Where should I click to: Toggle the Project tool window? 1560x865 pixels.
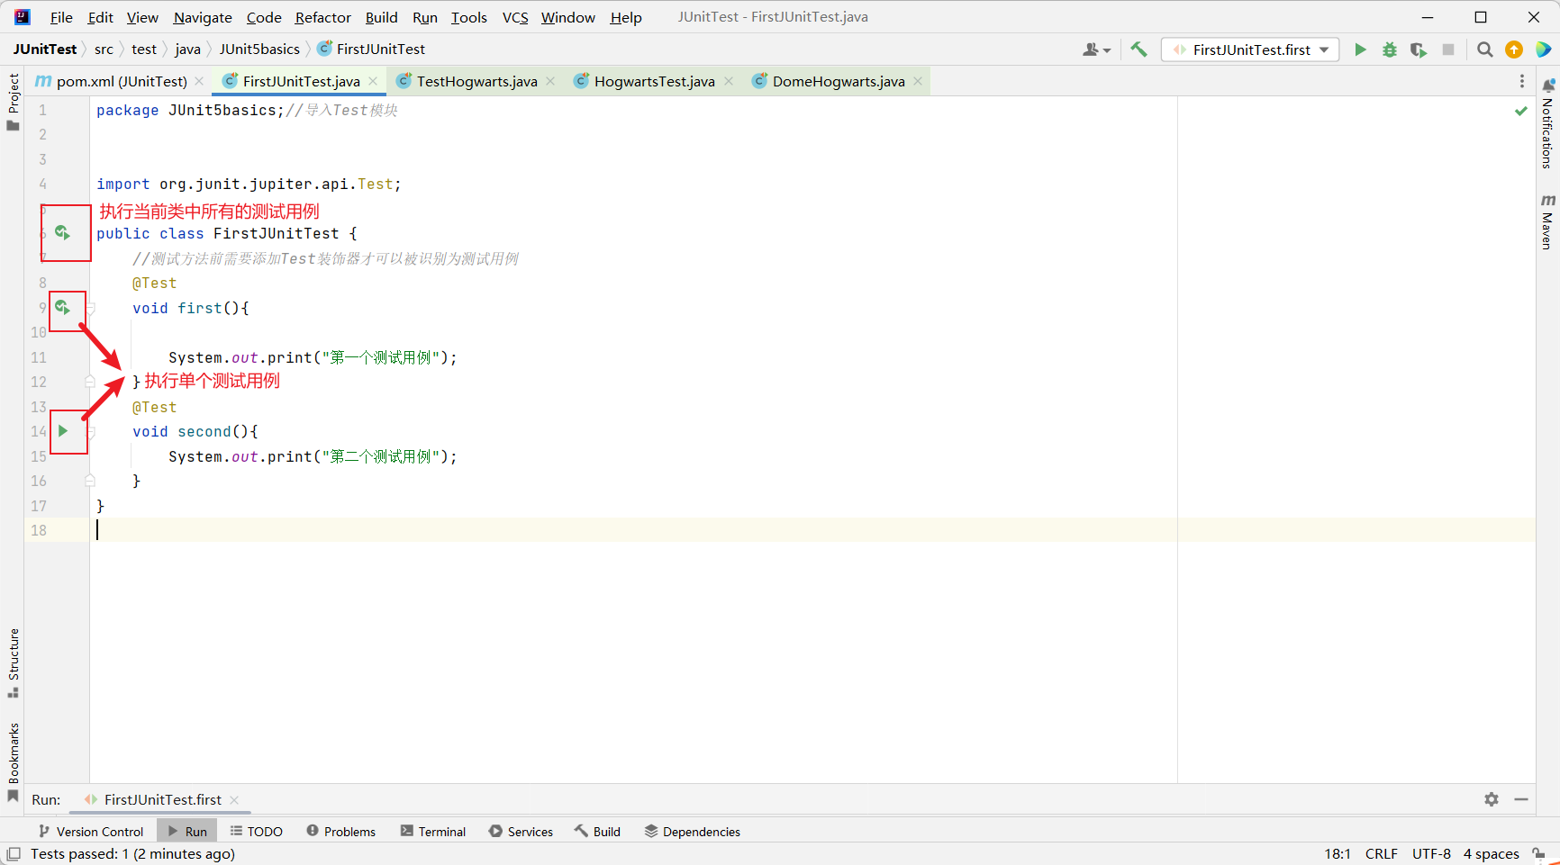pyautogui.click(x=13, y=101)
